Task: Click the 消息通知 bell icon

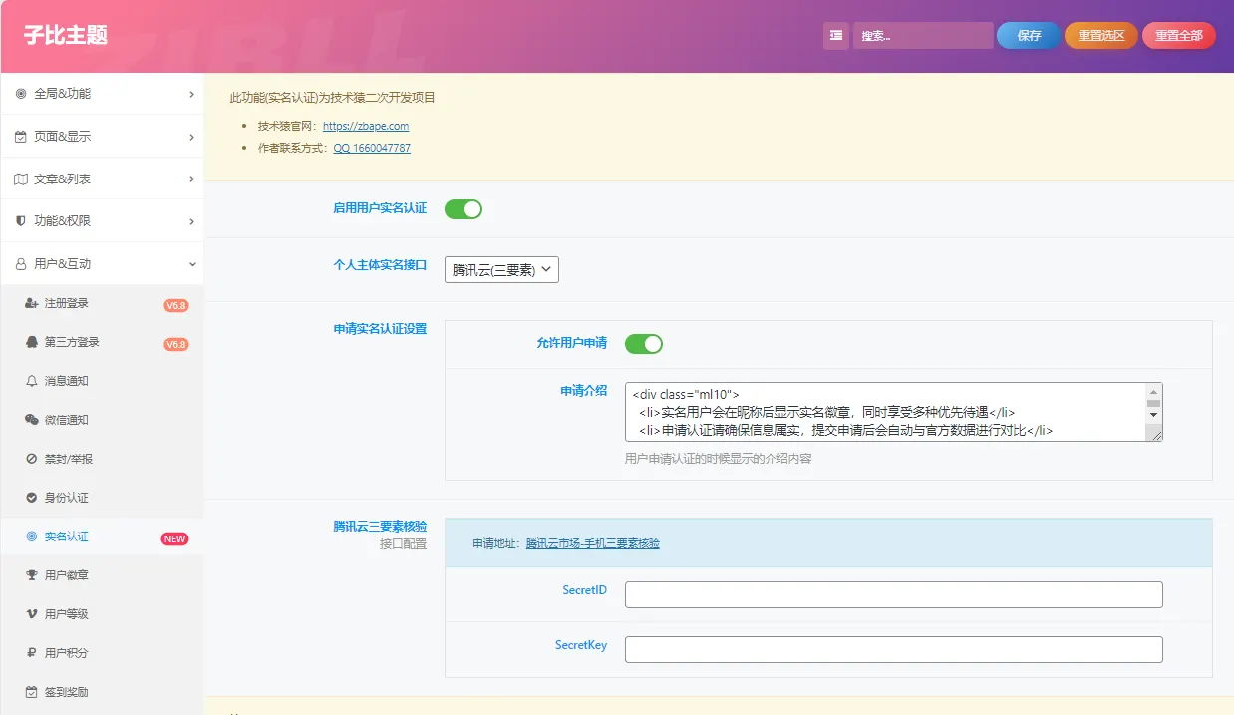Action: pos(32,381)
